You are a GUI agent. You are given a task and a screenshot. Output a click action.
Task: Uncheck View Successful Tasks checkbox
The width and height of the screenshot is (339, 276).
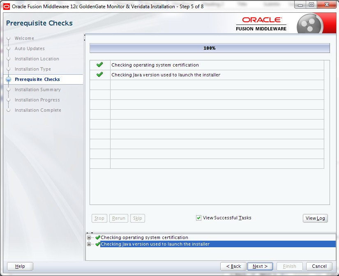pos(198,218)
